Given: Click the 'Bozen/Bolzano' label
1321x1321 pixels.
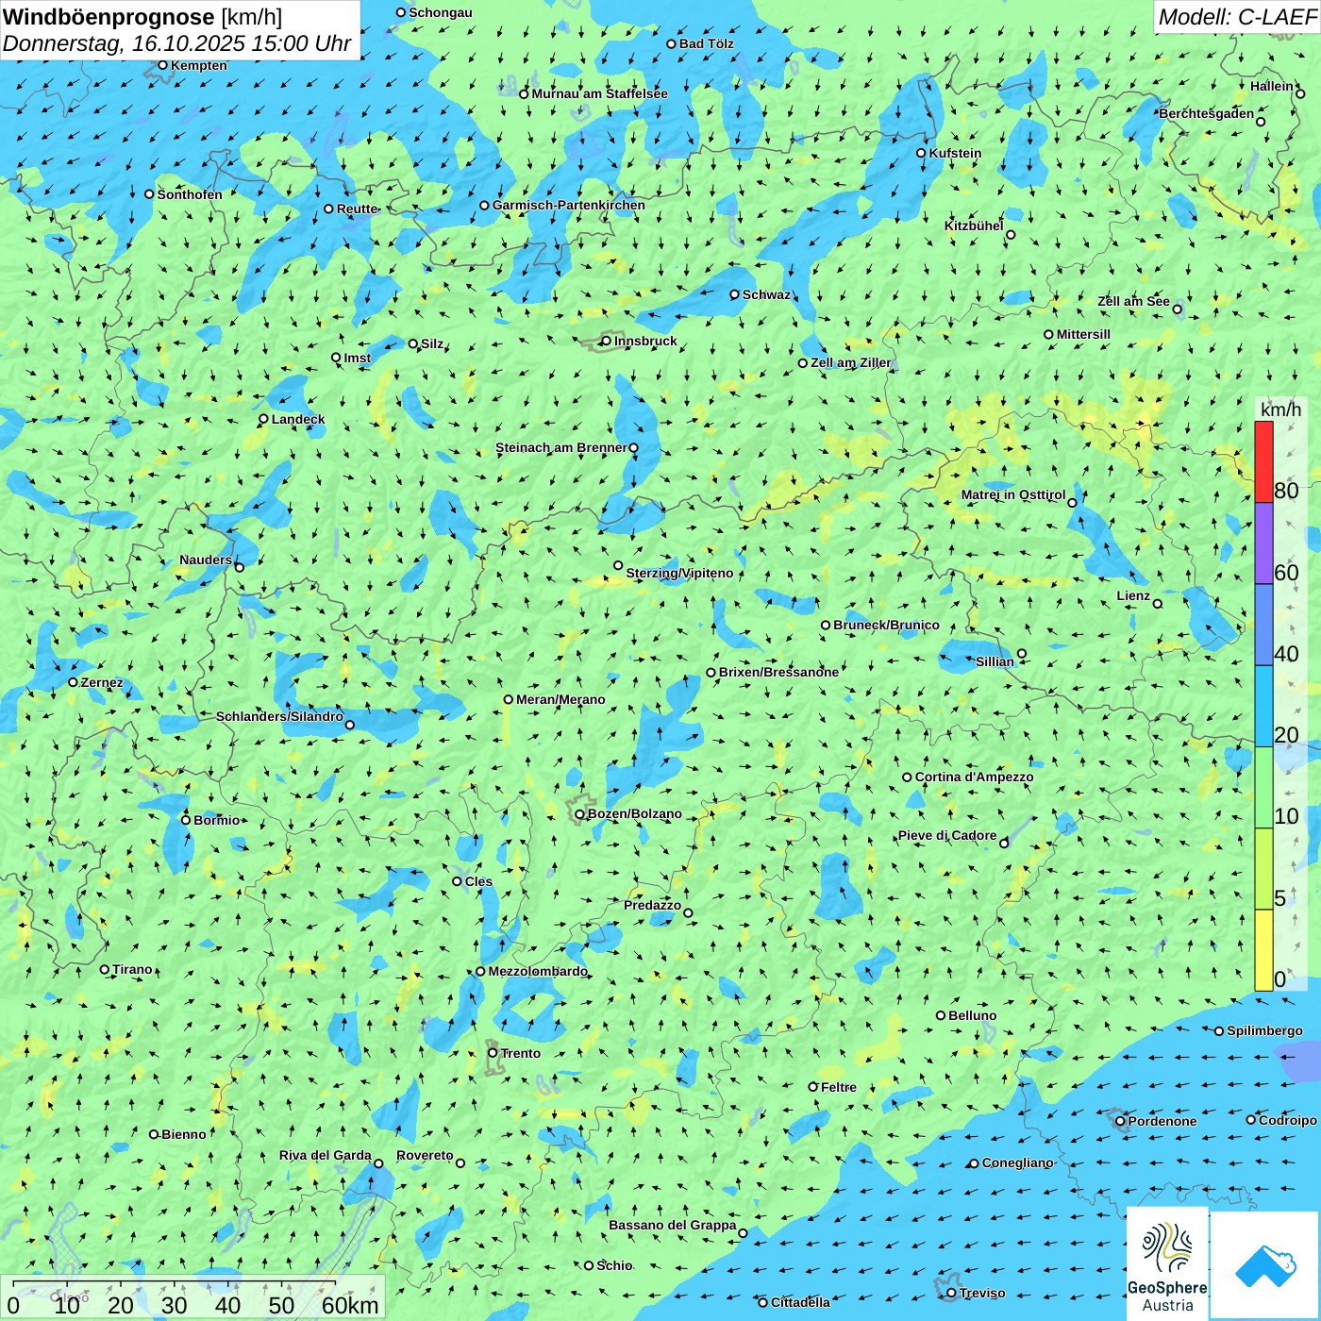Looking at the screenshot, I should (x=635, y=813).
